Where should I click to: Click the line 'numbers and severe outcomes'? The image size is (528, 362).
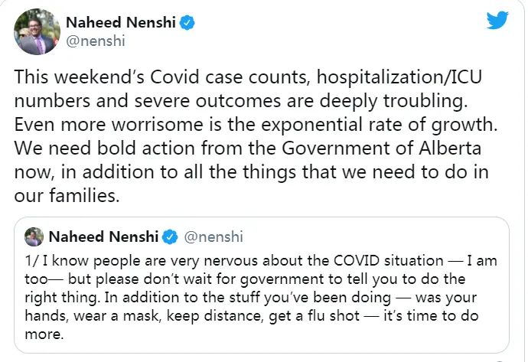pyautogui.click(x=147, y=101)
